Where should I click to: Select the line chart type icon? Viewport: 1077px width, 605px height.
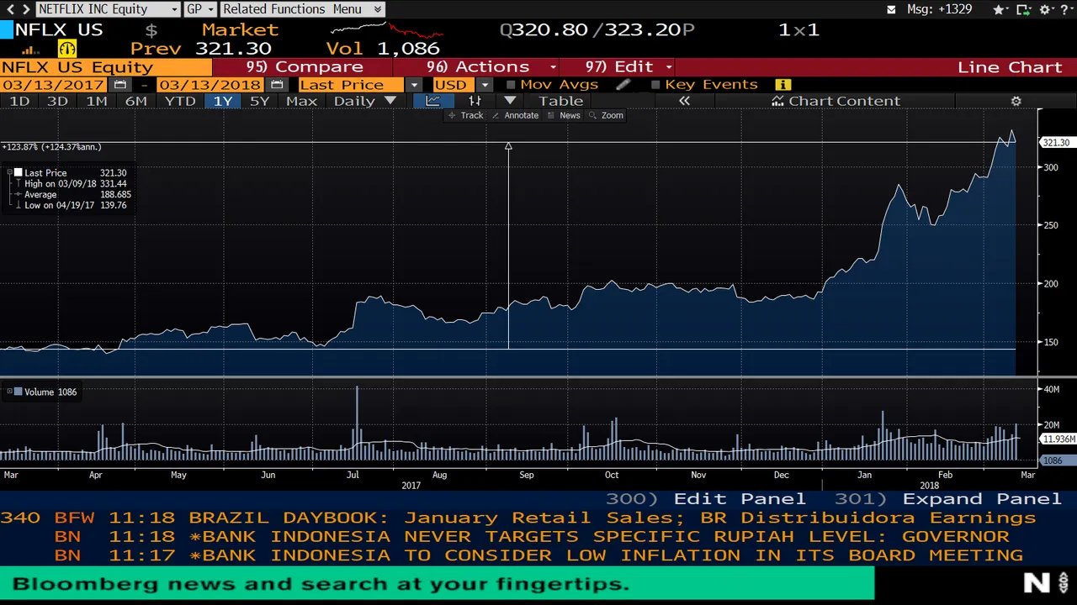point(432,101)
